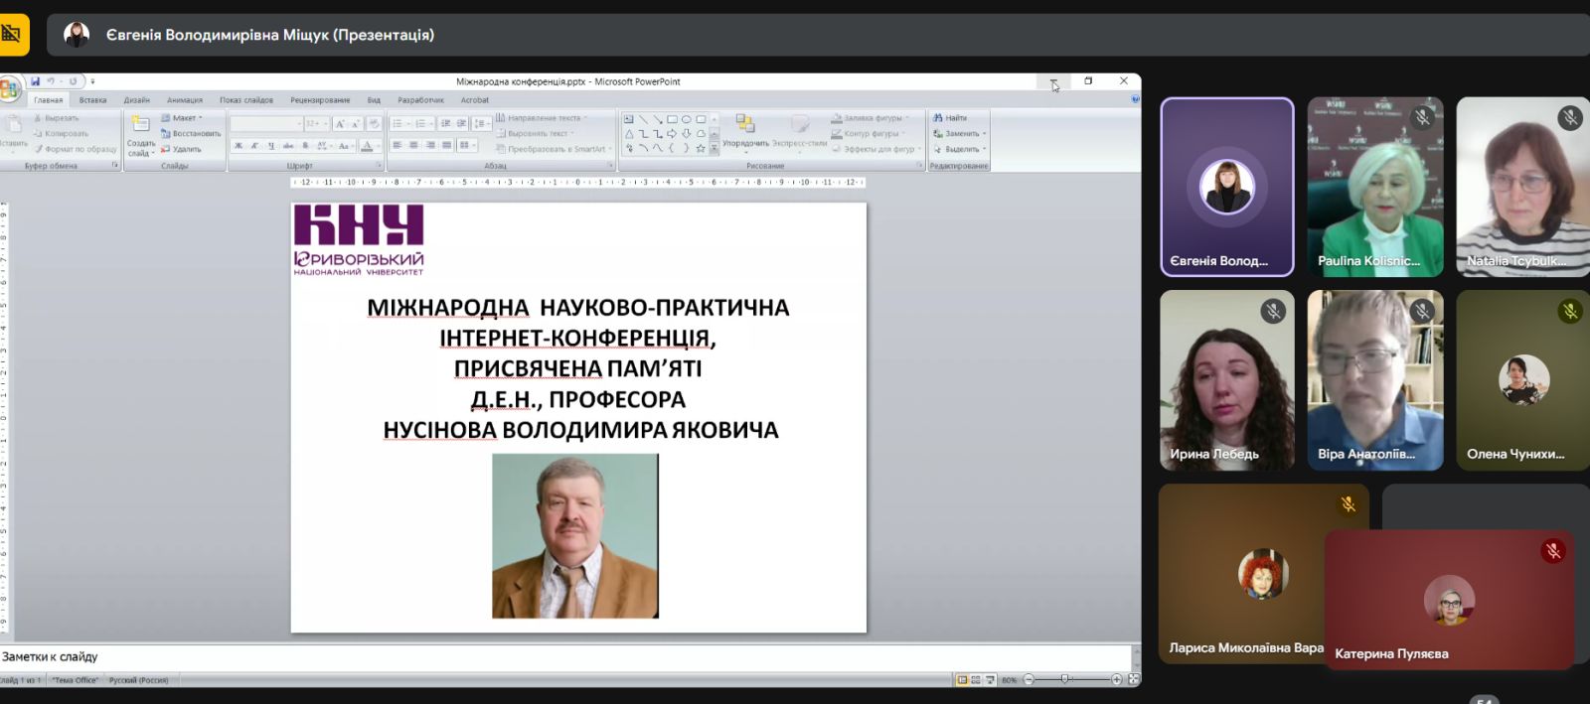This screenshot has width=1590, height=704.
Task: Click the Save icon in quick access toolbar
Action: [x=35, y=81]
